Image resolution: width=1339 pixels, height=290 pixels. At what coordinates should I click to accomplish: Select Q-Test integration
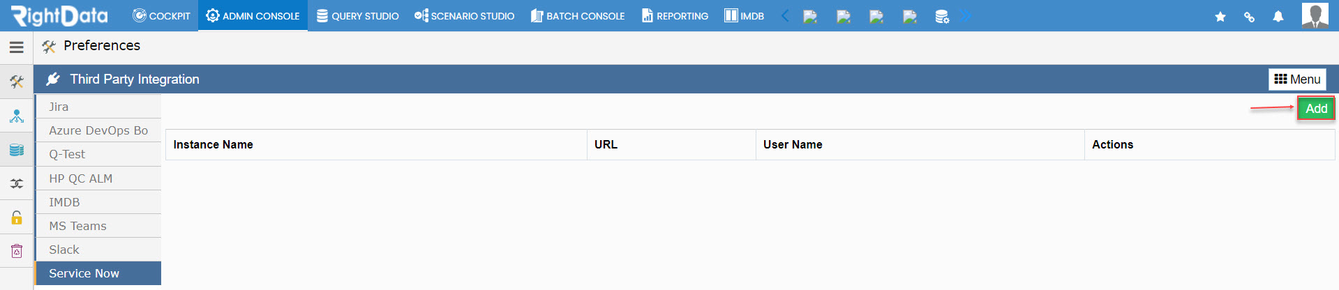[x=98, y=154]
